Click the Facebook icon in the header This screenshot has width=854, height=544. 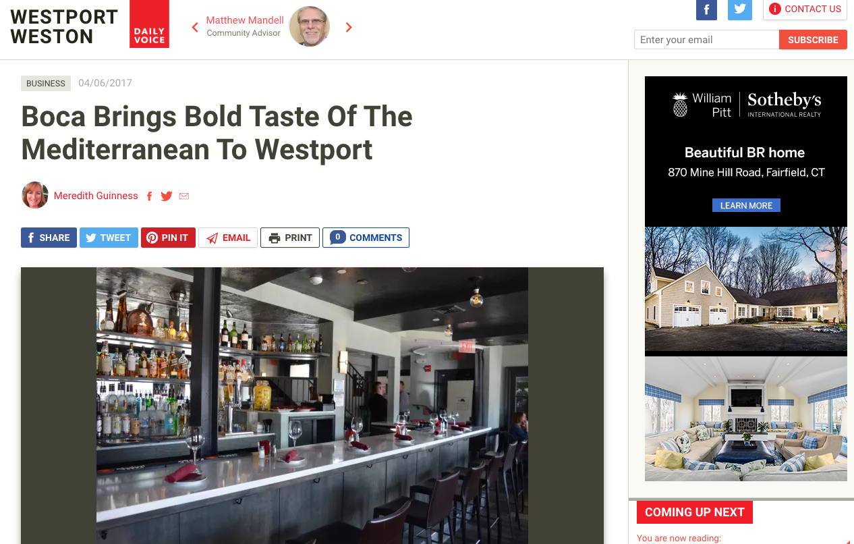pyautogui.click(x=706, y=9)
